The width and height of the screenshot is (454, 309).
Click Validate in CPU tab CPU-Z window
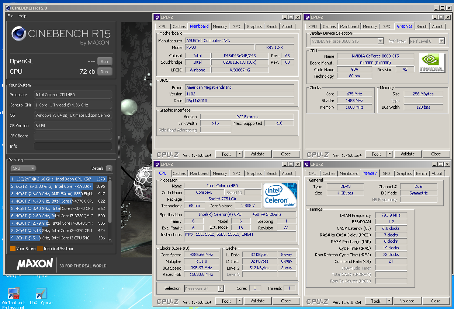coord(257,301)
